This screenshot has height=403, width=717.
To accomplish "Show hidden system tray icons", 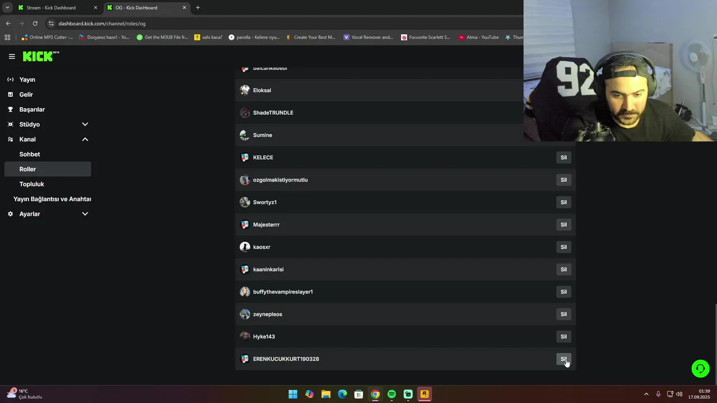I will (x=646, y=394).
